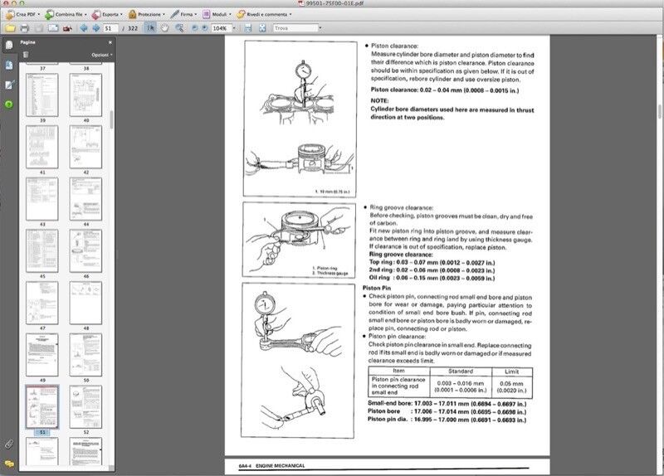The width and height of the screenshot is (664, 476).
Task: Expand the Opzioni dropdown in Pagine panel
Action: click(101, 55)
